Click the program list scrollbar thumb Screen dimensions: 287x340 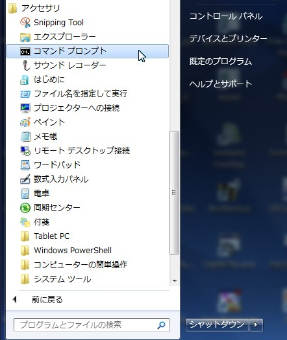175,192
